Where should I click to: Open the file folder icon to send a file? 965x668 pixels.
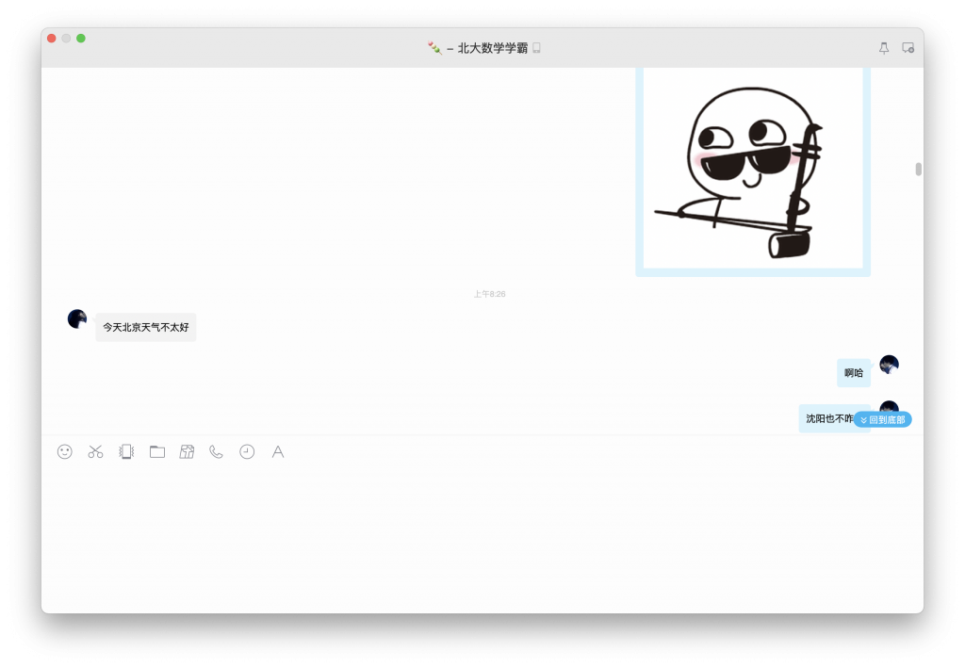(156, 452)
